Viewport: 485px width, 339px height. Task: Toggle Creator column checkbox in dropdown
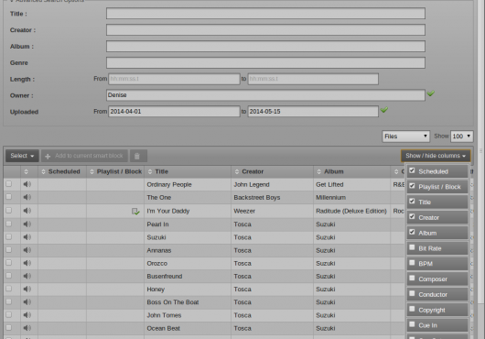pyautogui.click(x=412, y=216)
